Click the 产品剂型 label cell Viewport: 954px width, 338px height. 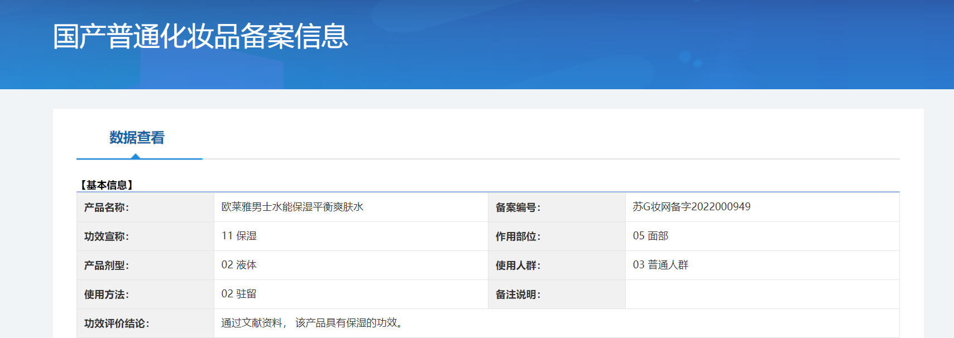(x=145, y=265)
